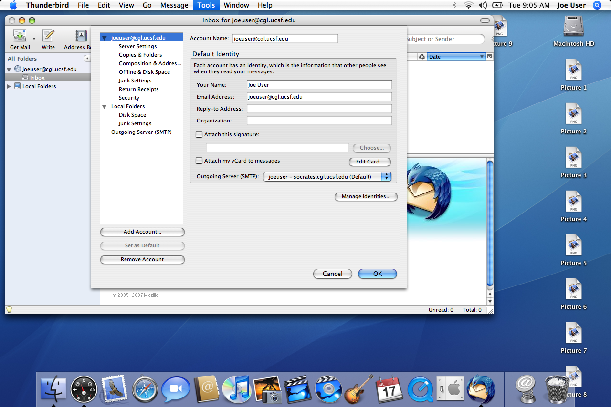This screenshot has width=611, height=407.
Task: Open the View menu
Action: tap(126, 5)
